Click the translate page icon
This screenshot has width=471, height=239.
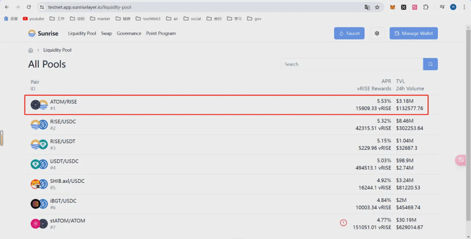click(x=367, y=7)
